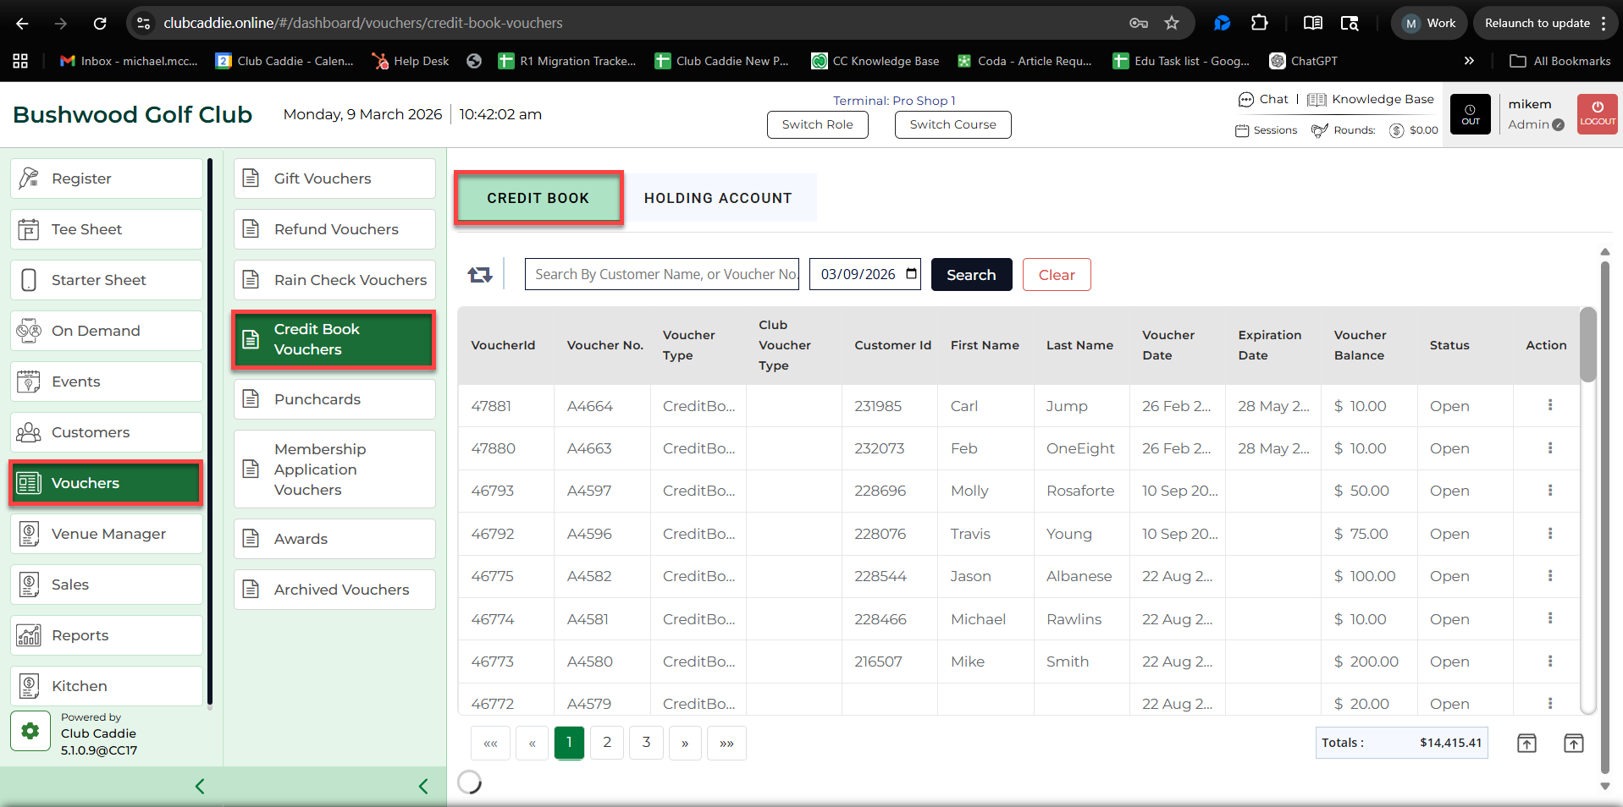Open action menu for Molly Rosaforte voucher
Image resolution: width=1623 pixels, height=807 pixels.
point(1549,491)
